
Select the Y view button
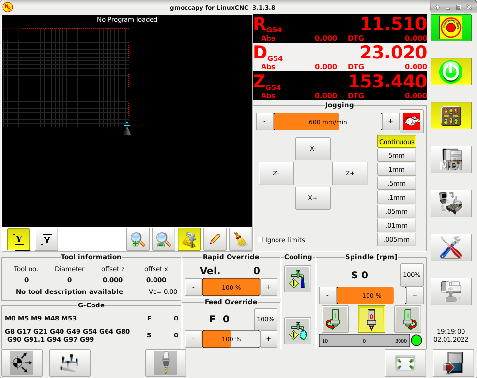coord(18,239)
